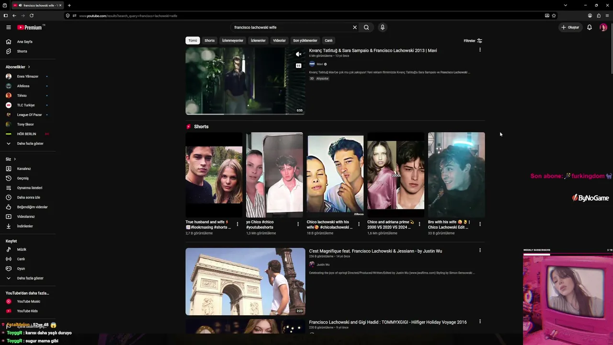
Task: Select the İzlenmeyenler filter chip
Action: tap(233, 41)
